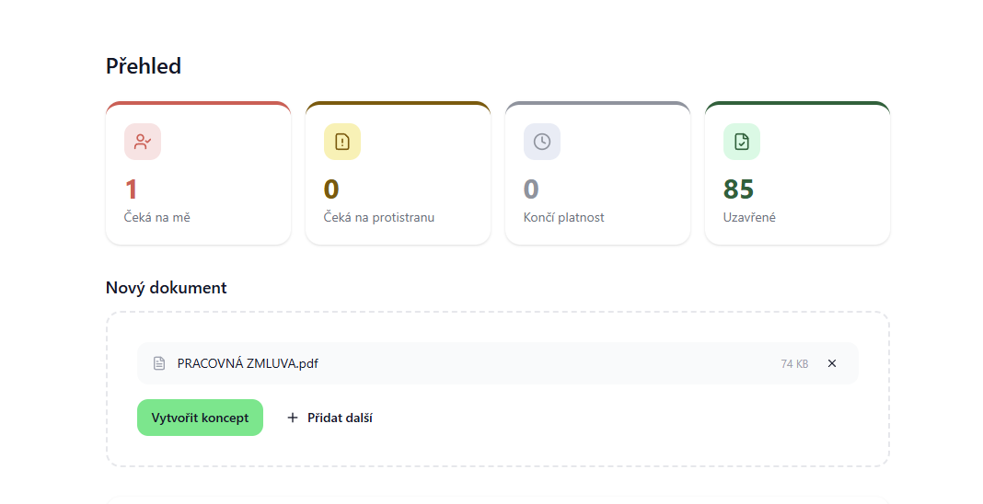Open the Čeká na mě count of 1
The width and height of the screenshot is (983, 504).
(131, 189)
